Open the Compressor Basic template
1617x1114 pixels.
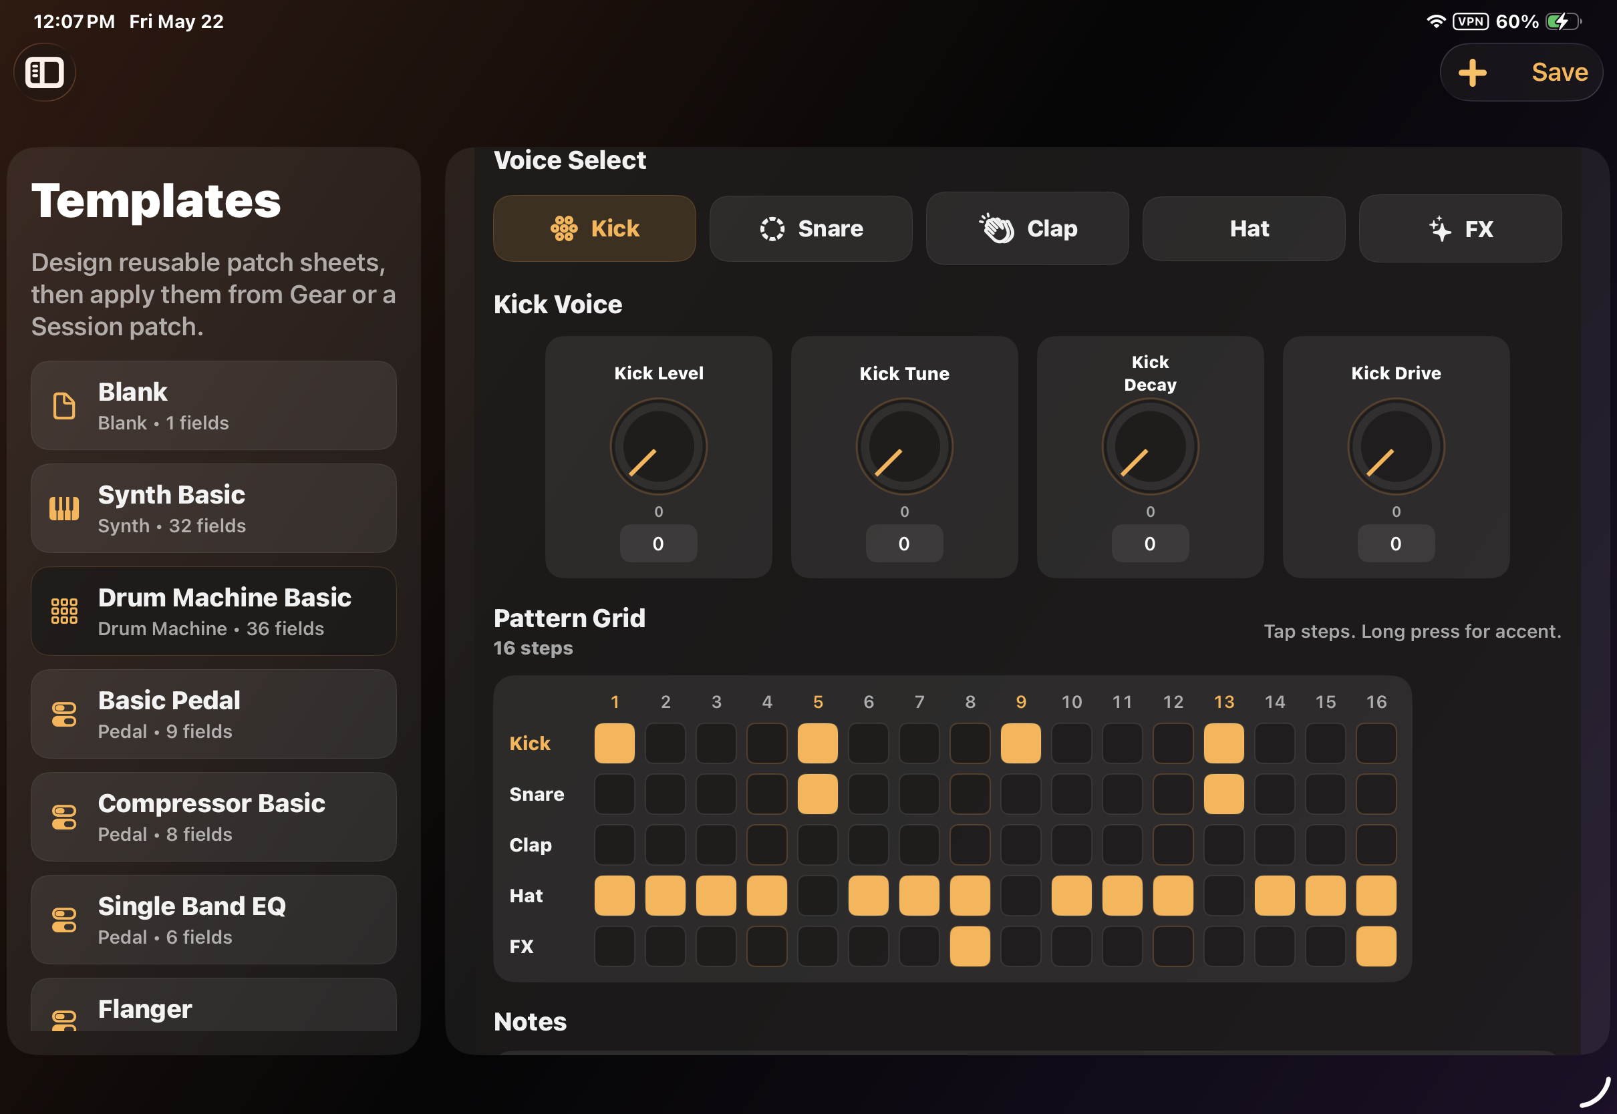(x=214, y=817)
